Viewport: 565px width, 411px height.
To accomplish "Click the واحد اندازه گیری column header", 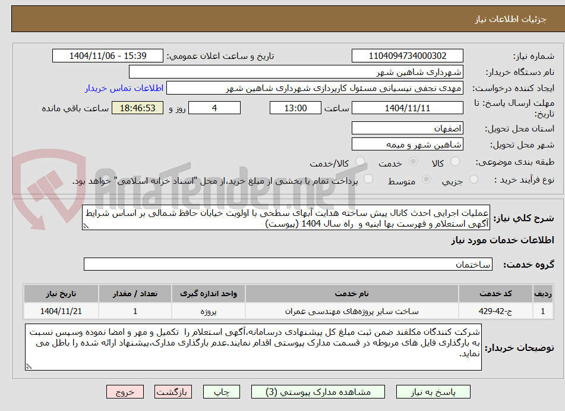I will (209, 294).
